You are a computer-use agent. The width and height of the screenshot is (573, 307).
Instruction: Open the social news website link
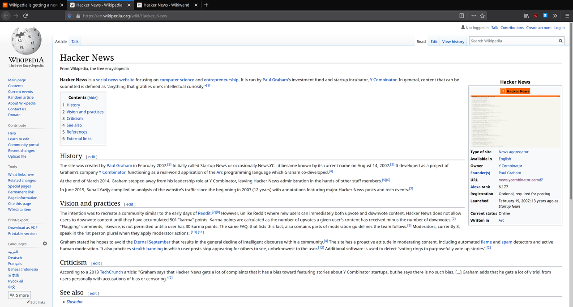(x=115, y=80)
